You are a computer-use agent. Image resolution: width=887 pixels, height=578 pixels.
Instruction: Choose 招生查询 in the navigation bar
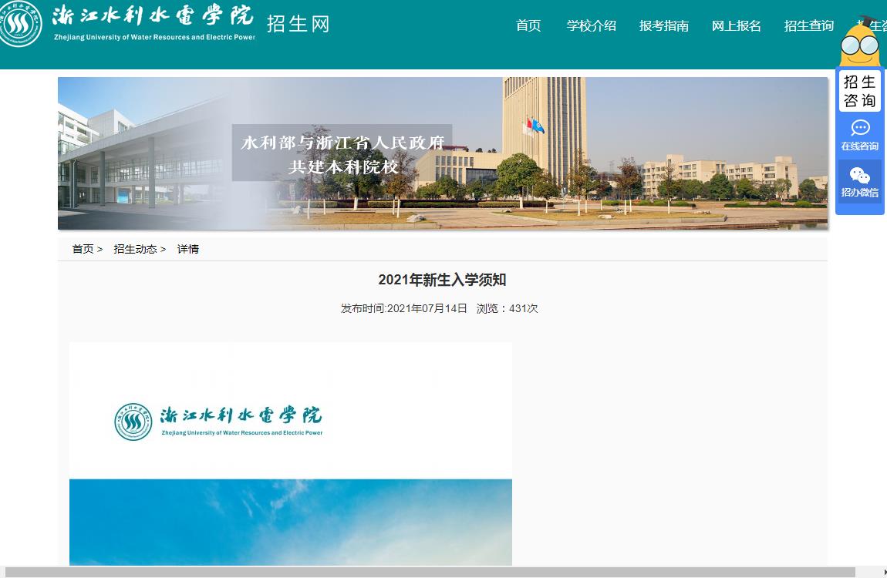[x=809, y=25]
